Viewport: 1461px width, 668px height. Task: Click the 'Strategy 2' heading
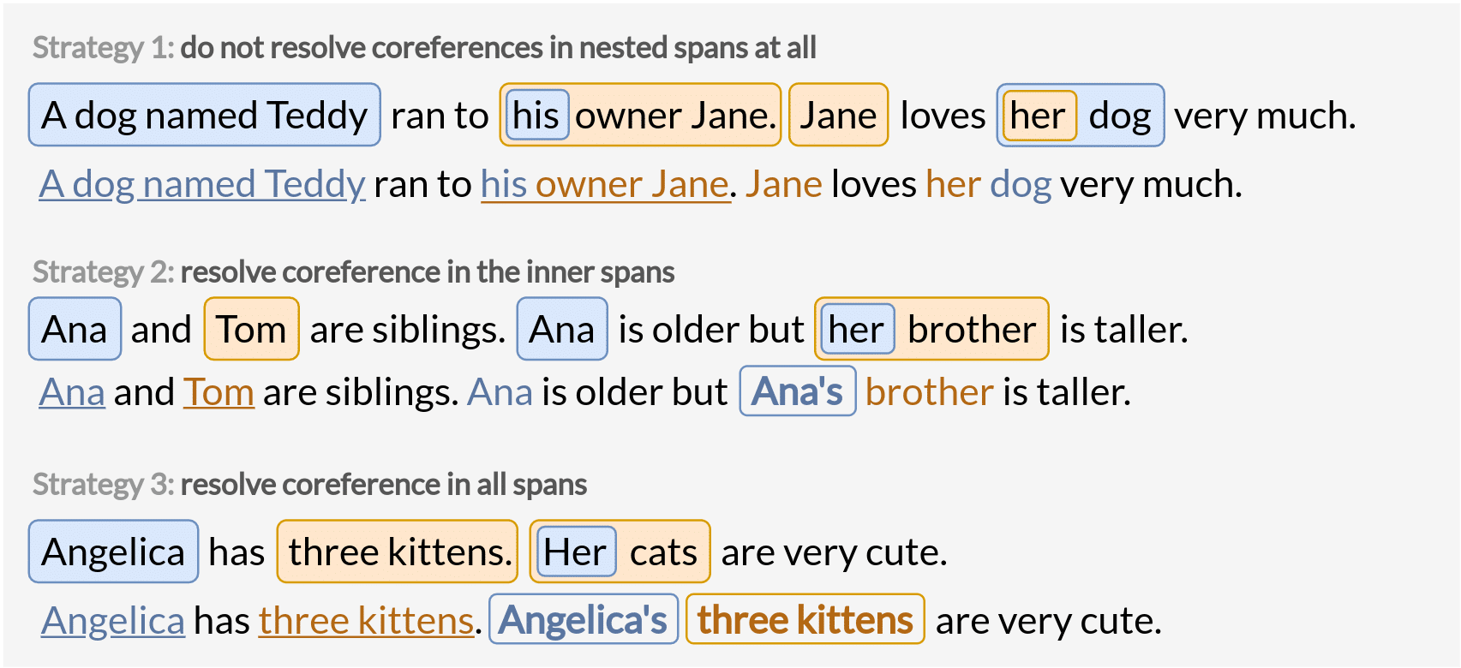pyautogui.click(x=353, y=272)
